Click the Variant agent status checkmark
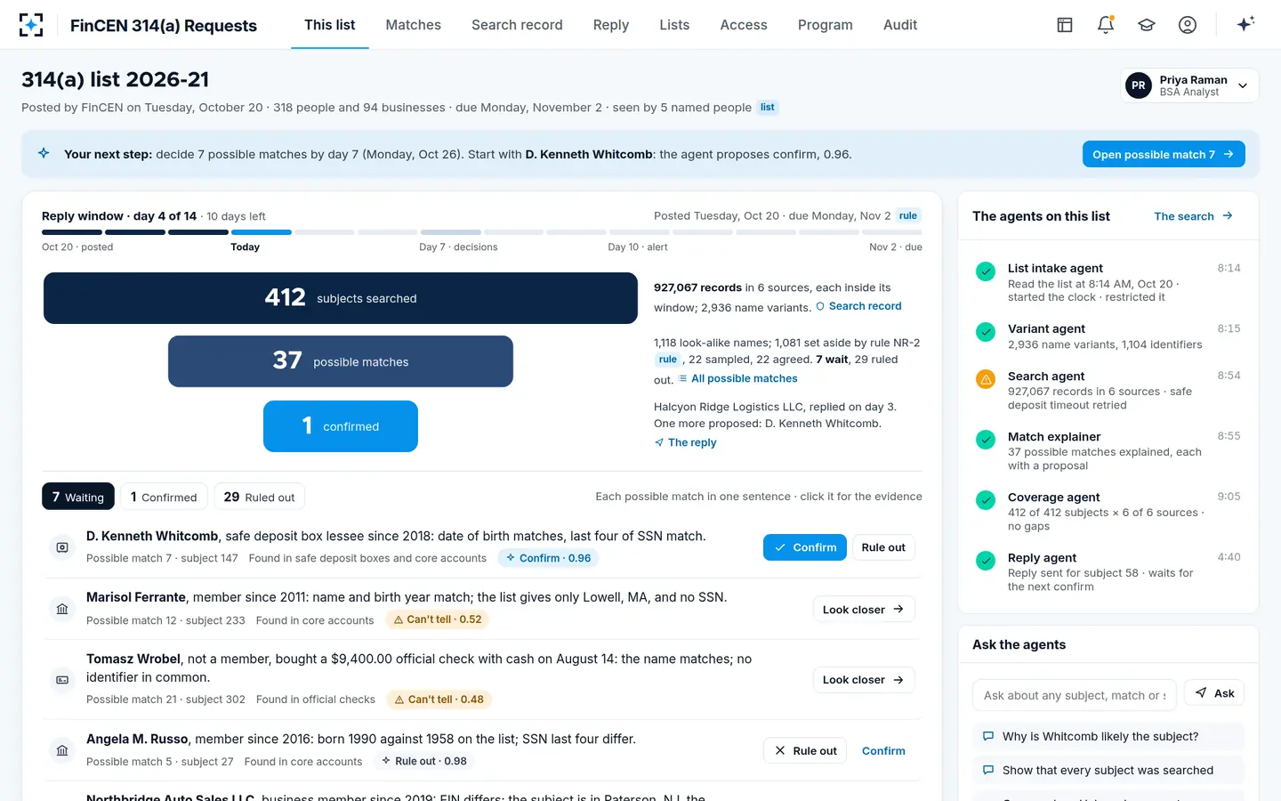This screenshot has width=1281, height=801. (x=986, y=332)
